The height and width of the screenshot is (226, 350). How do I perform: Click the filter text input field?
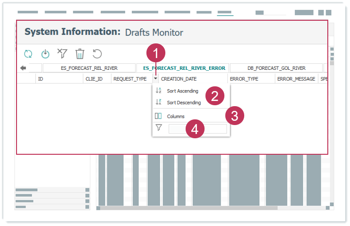[x=197, y=128]
